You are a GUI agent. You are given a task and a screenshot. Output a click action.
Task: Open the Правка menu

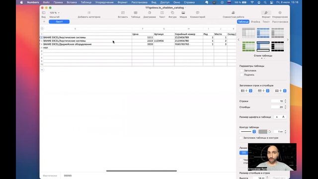click(58, 2)
